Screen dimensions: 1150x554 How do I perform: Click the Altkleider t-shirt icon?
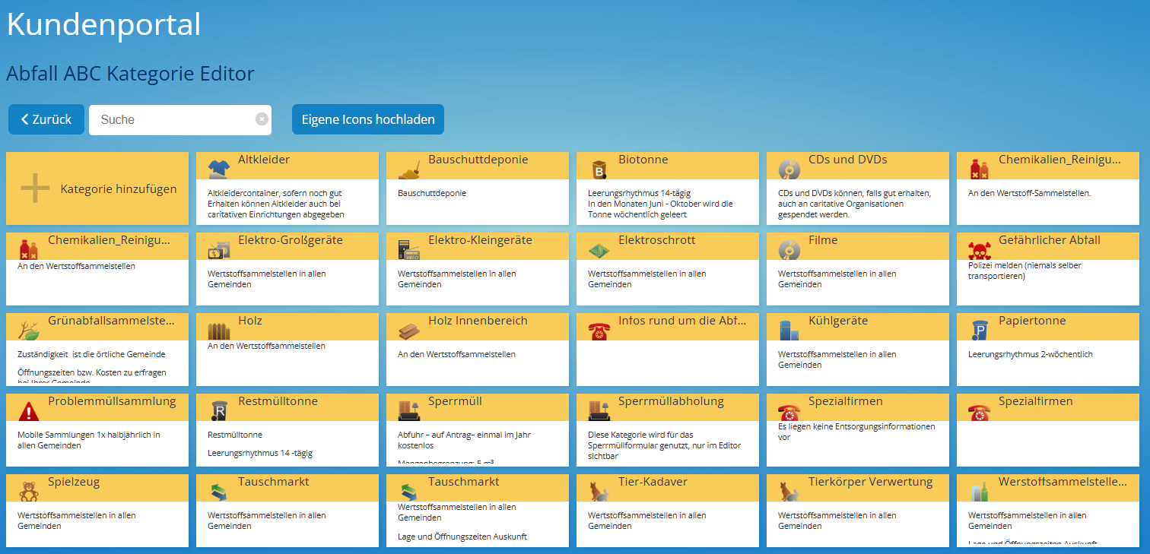(x=218, y=169)
